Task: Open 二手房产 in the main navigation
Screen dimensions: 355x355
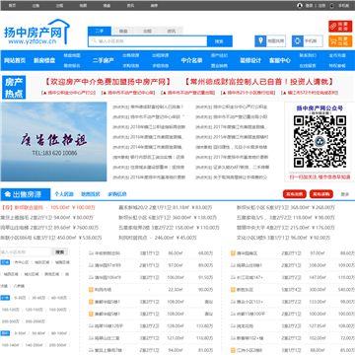Action: pos(104,60)
